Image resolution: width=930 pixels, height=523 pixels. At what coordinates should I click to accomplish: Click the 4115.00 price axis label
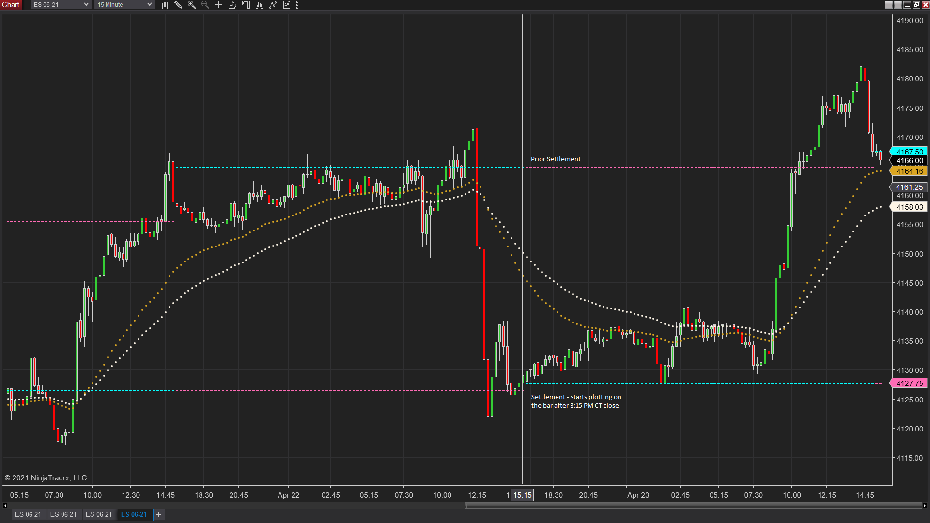click(x=910, y=458)
